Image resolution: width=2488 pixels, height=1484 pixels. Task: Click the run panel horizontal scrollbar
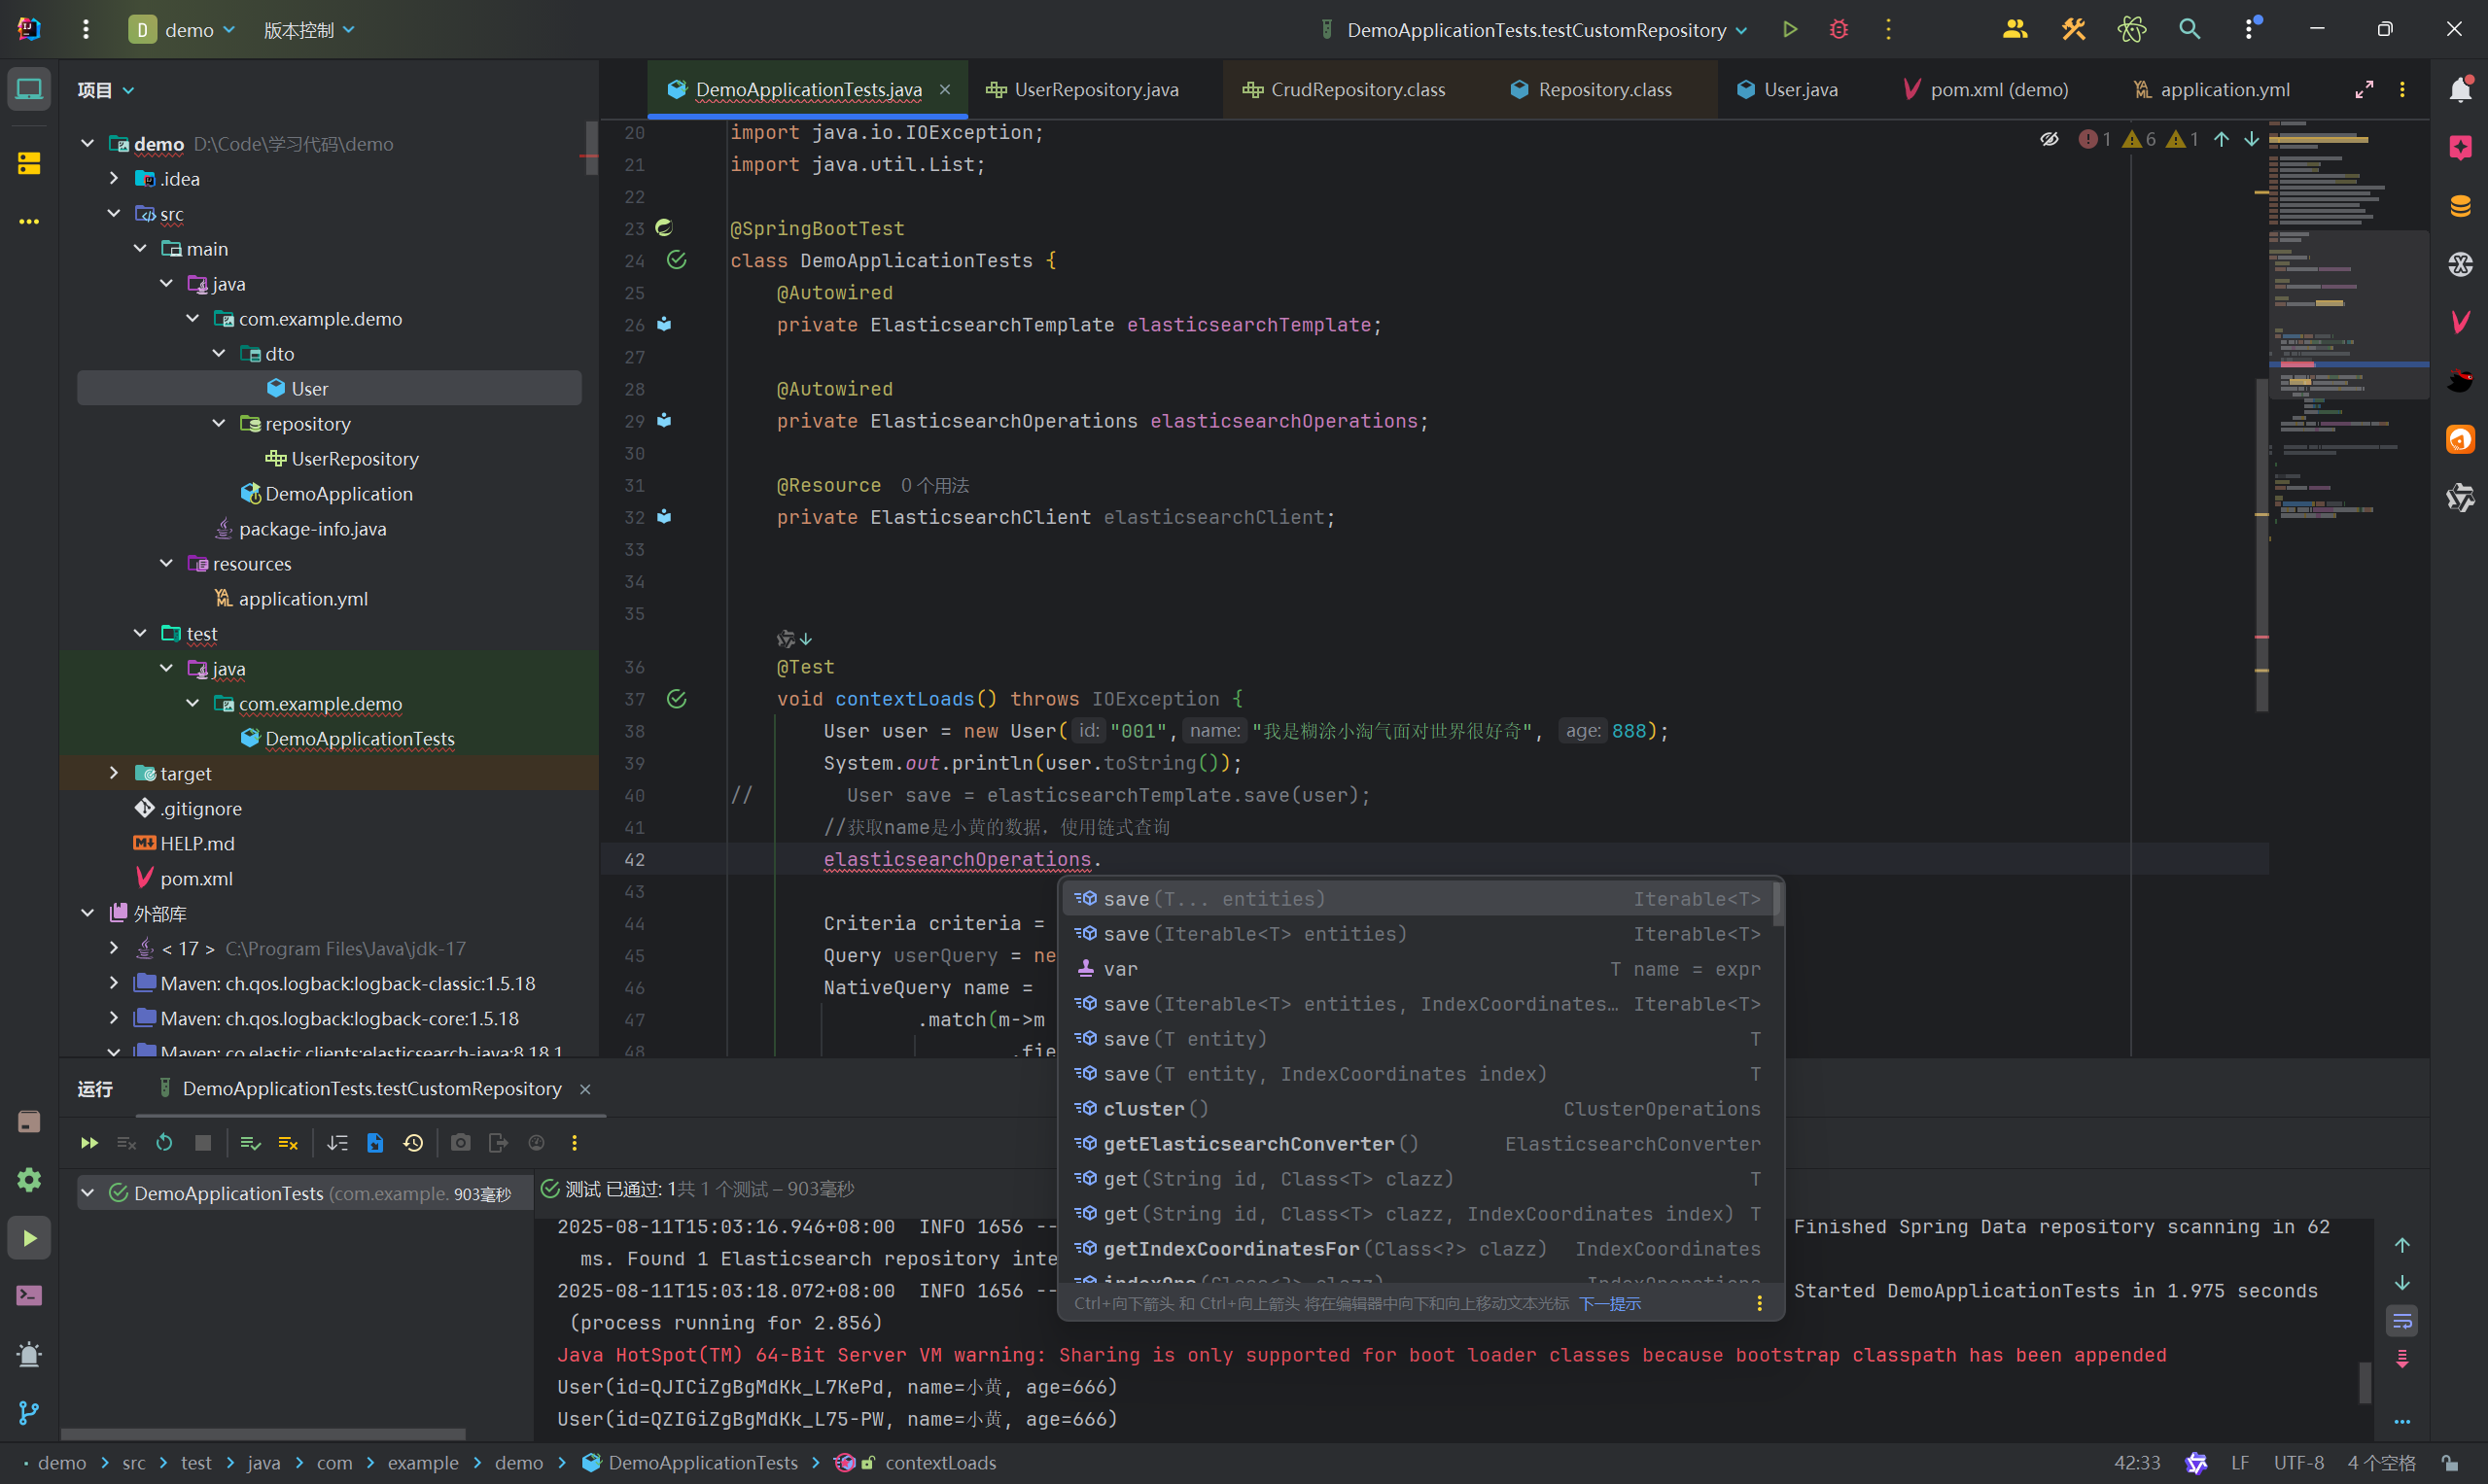pyautogui.click(x=263, y=1434)
